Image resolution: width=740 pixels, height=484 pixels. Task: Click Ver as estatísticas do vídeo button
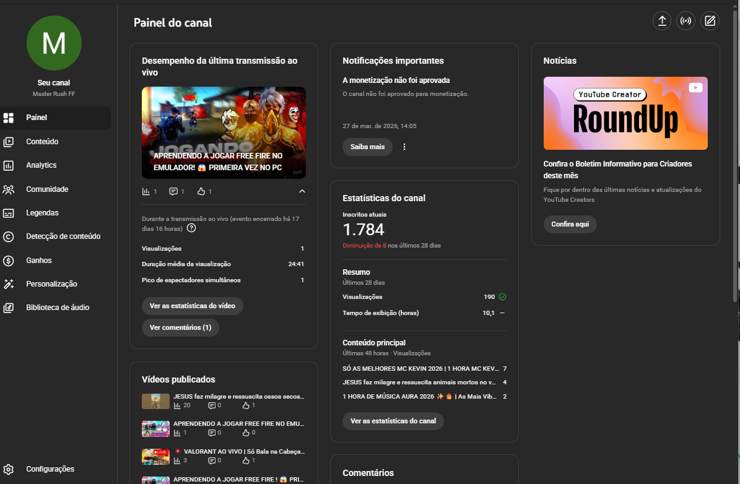[193, 306]
